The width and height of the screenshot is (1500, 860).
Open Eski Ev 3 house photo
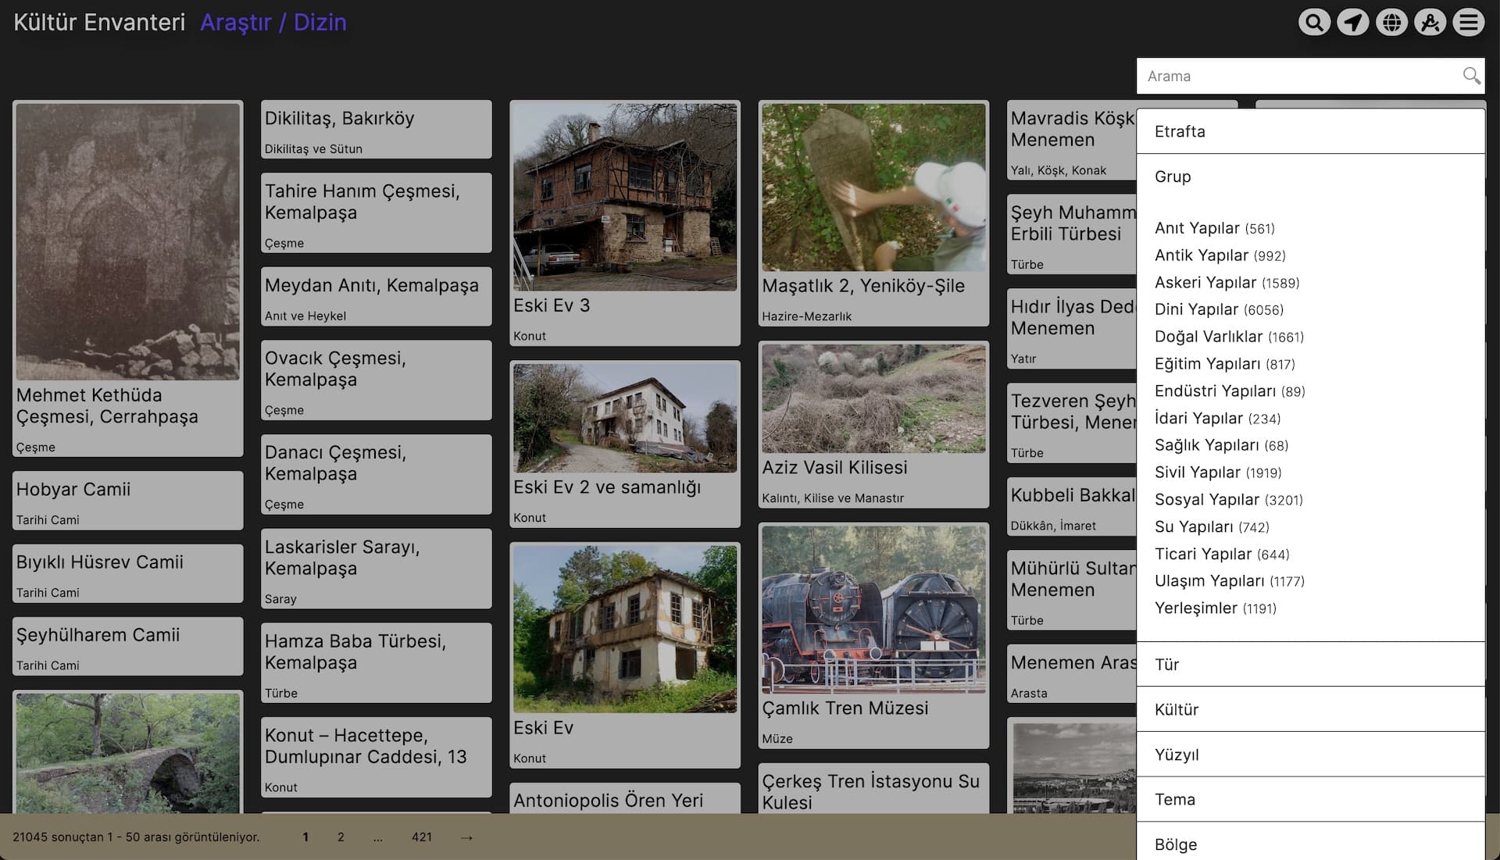pos(625,198)
